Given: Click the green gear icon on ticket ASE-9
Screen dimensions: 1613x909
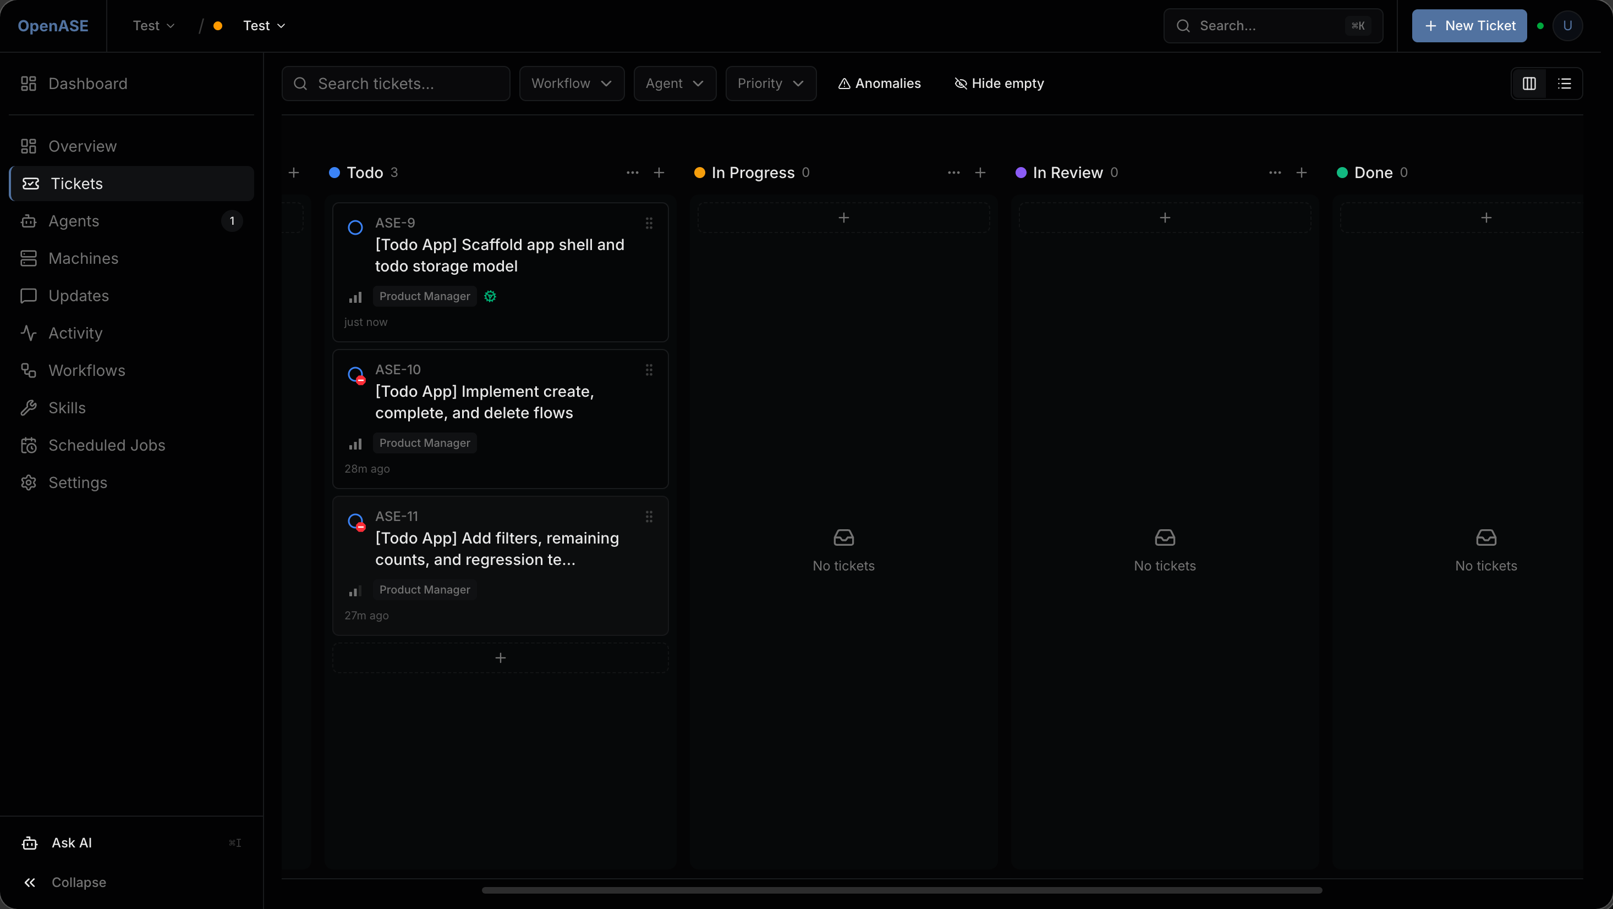Looking at the screenshot, I should coord(490,296).
